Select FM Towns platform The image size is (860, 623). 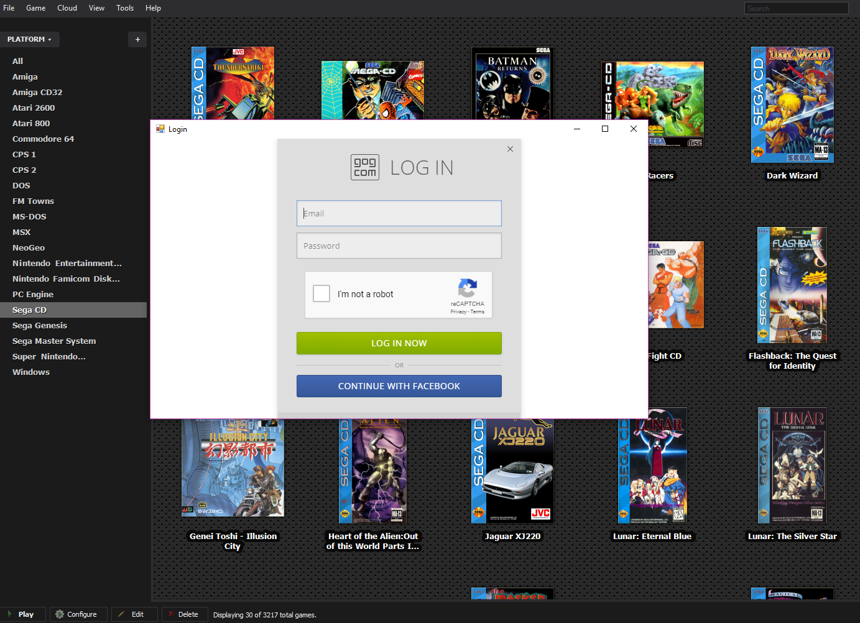coord(73,201)
